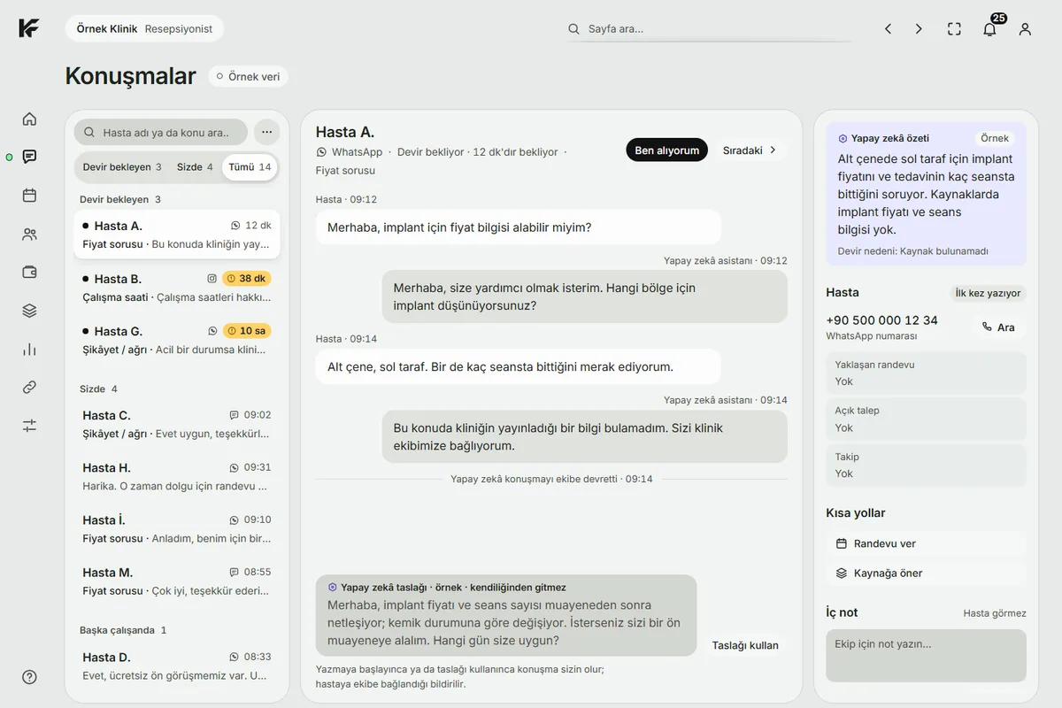The width and height of the screenshot is (1062, 708).
Task: Focus the Hasta adı ya da konu search field
Action: [161, 133]
